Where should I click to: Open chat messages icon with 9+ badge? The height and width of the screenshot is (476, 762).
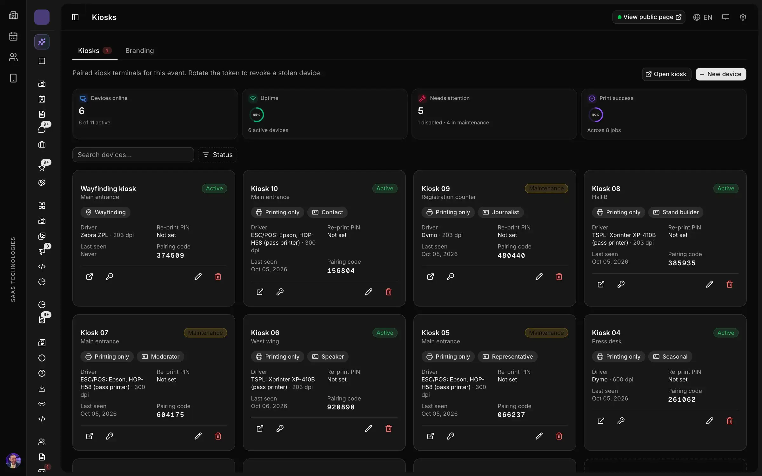click(42, 129)
